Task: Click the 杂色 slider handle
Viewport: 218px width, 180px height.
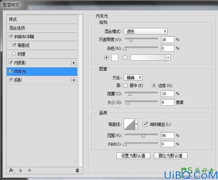Action: pos(125,49)
